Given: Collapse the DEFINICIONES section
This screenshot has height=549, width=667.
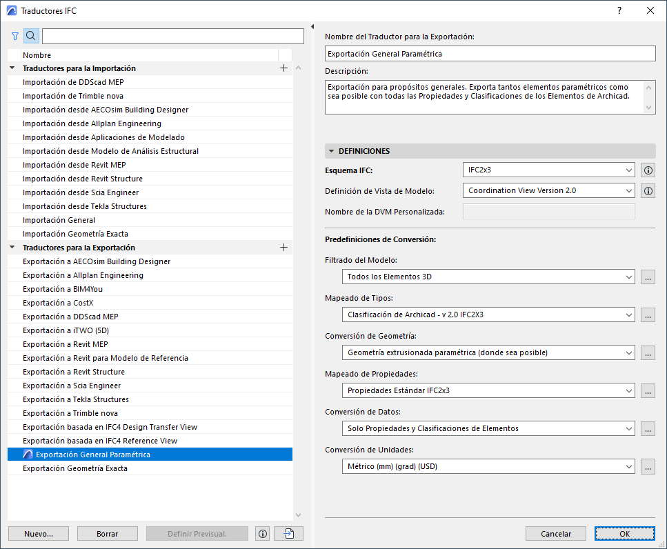Looking at the screenshot, I should click(x=332, y=150).
